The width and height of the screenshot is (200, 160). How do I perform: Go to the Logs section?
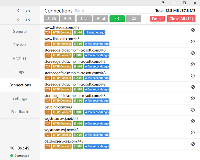[x=20, y=72]
